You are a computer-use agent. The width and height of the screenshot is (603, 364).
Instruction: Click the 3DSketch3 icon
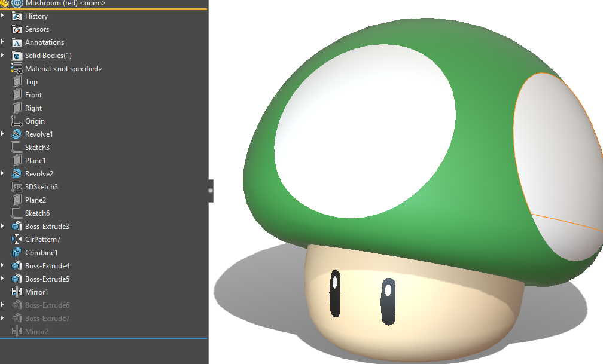[17, 187]
